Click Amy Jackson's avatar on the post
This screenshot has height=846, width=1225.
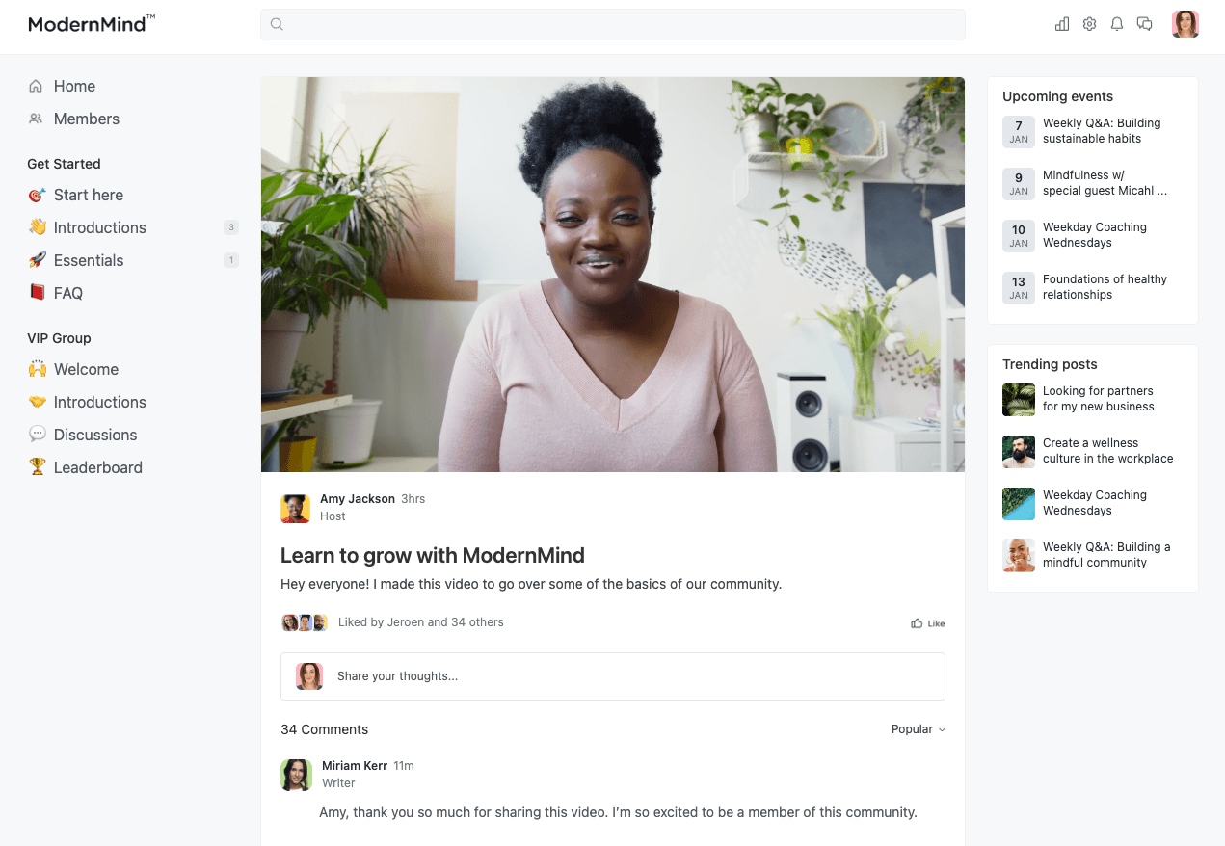(295, 508)
